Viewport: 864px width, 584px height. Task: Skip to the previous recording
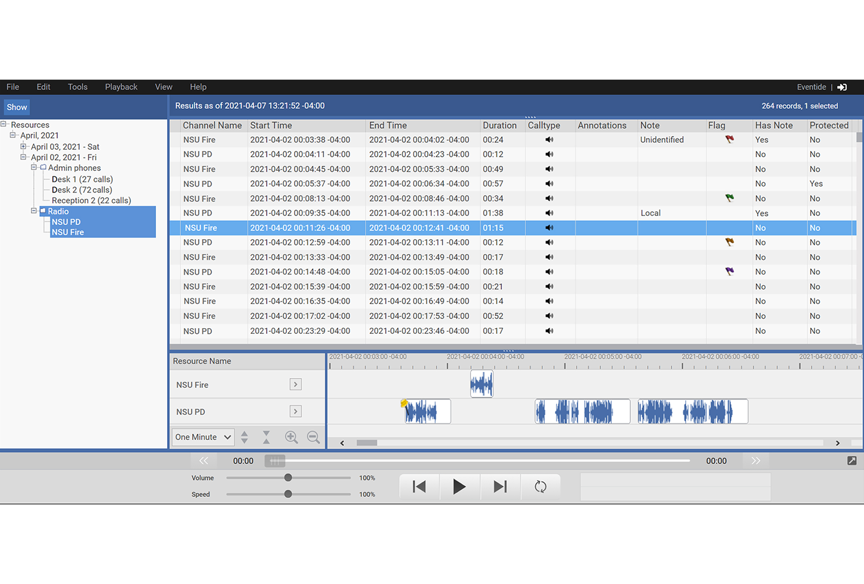[x=419, y=486]
